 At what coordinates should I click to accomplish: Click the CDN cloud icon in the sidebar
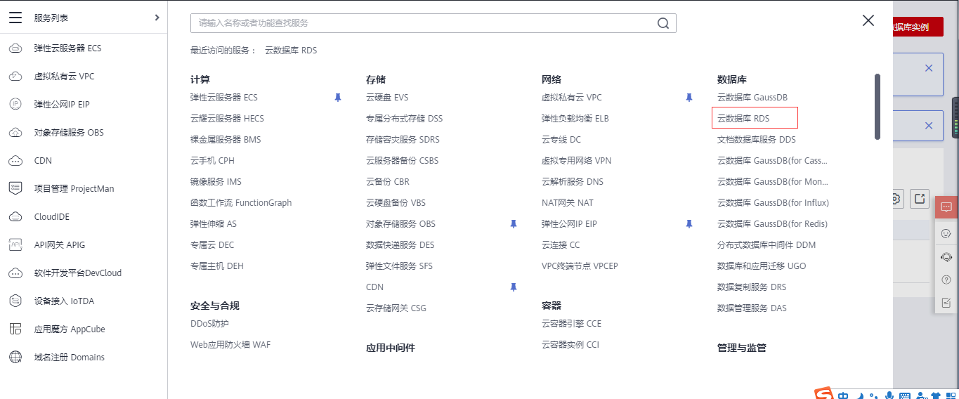15,161
